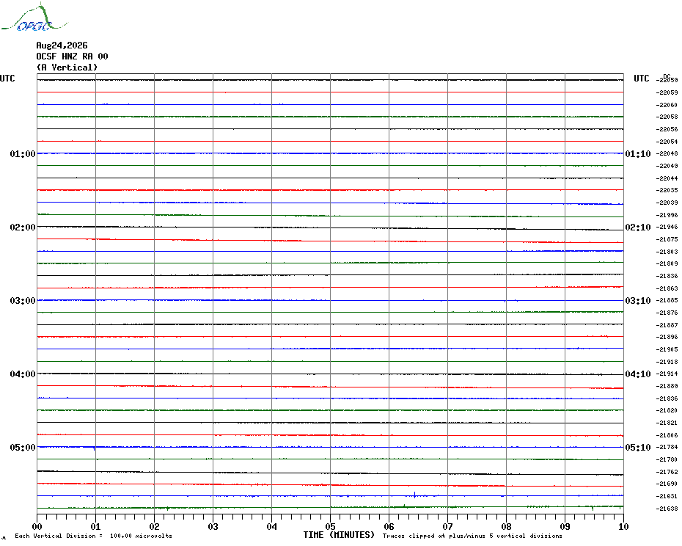Viewport: 682px width, 546px height.
Task: Click the '04:10' time label on the right
Action: point(638,374)
